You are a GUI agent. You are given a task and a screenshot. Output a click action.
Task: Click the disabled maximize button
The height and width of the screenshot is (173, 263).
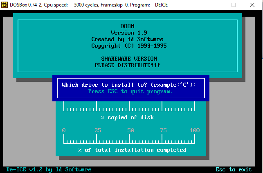pyautogui.click(x=233, y=5)
